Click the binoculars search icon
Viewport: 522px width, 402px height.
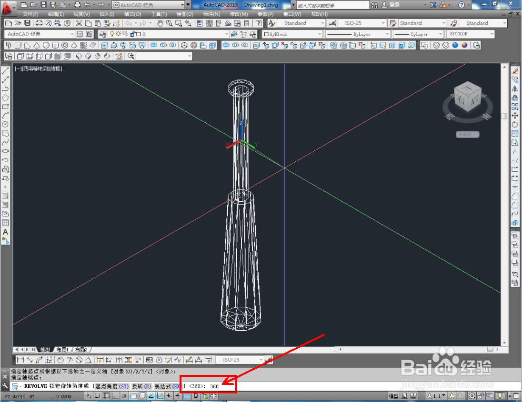pyautogui.click(x=374, y=5)
